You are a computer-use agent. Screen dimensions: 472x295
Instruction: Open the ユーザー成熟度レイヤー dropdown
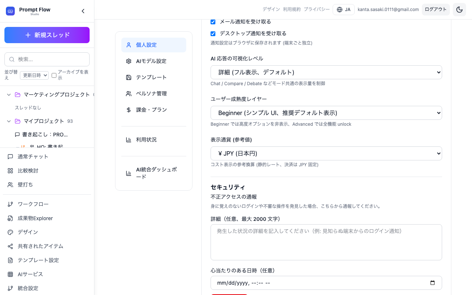(326, 113)
